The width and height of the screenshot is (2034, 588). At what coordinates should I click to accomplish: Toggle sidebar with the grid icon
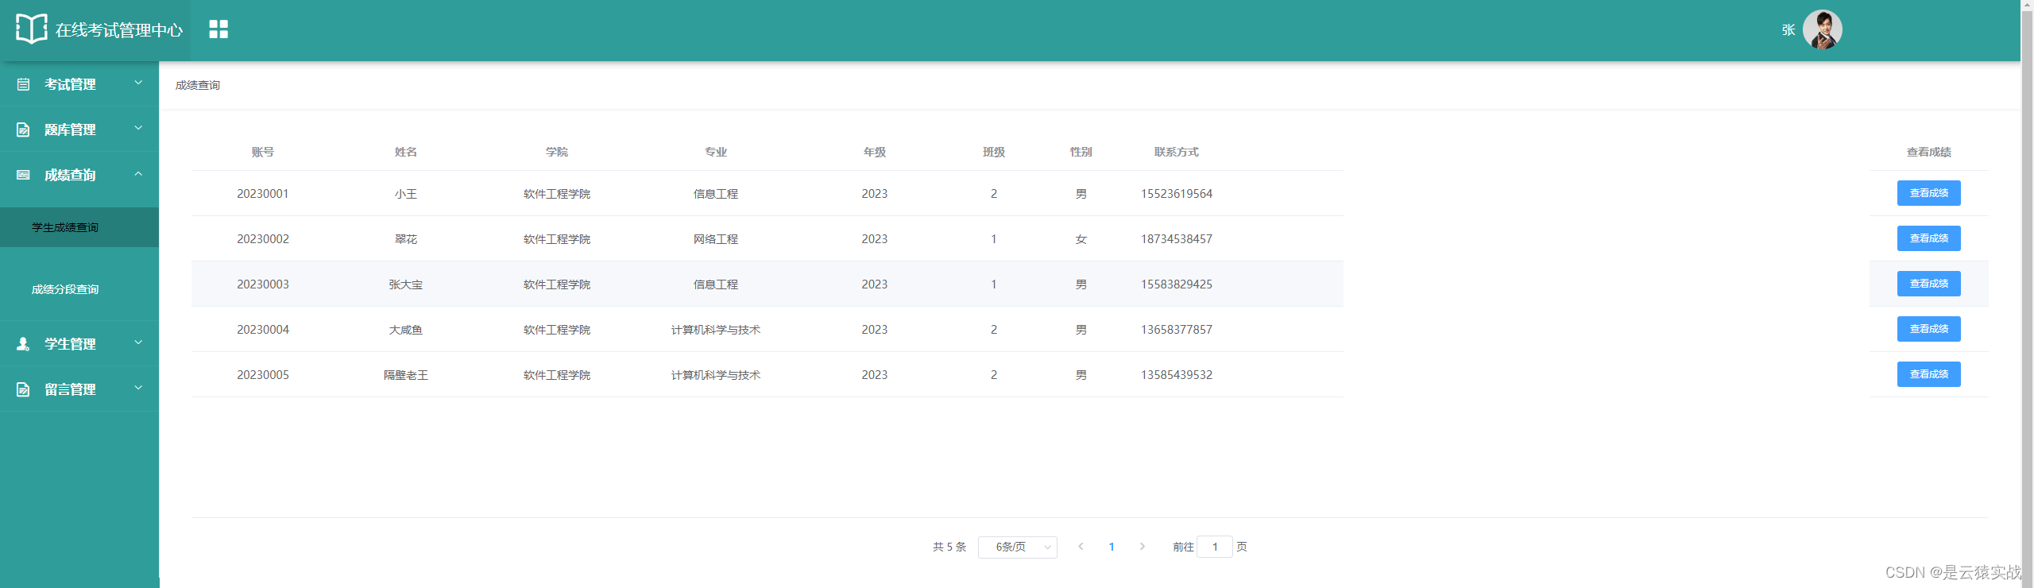tap(218, 29)
